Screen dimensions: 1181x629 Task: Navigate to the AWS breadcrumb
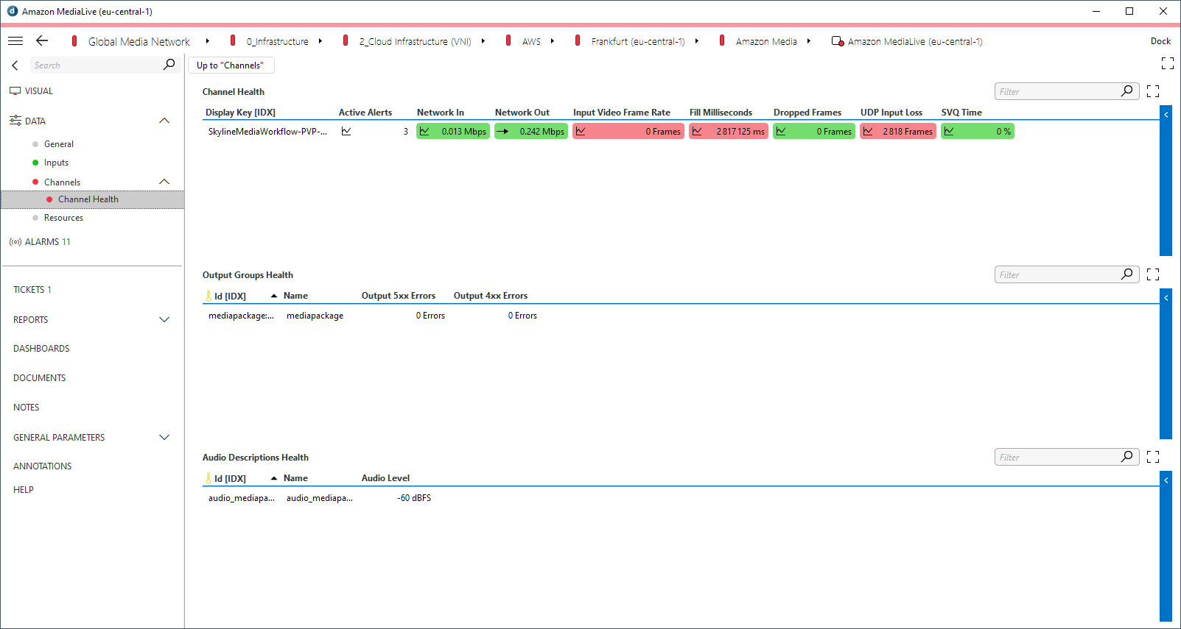531,42
